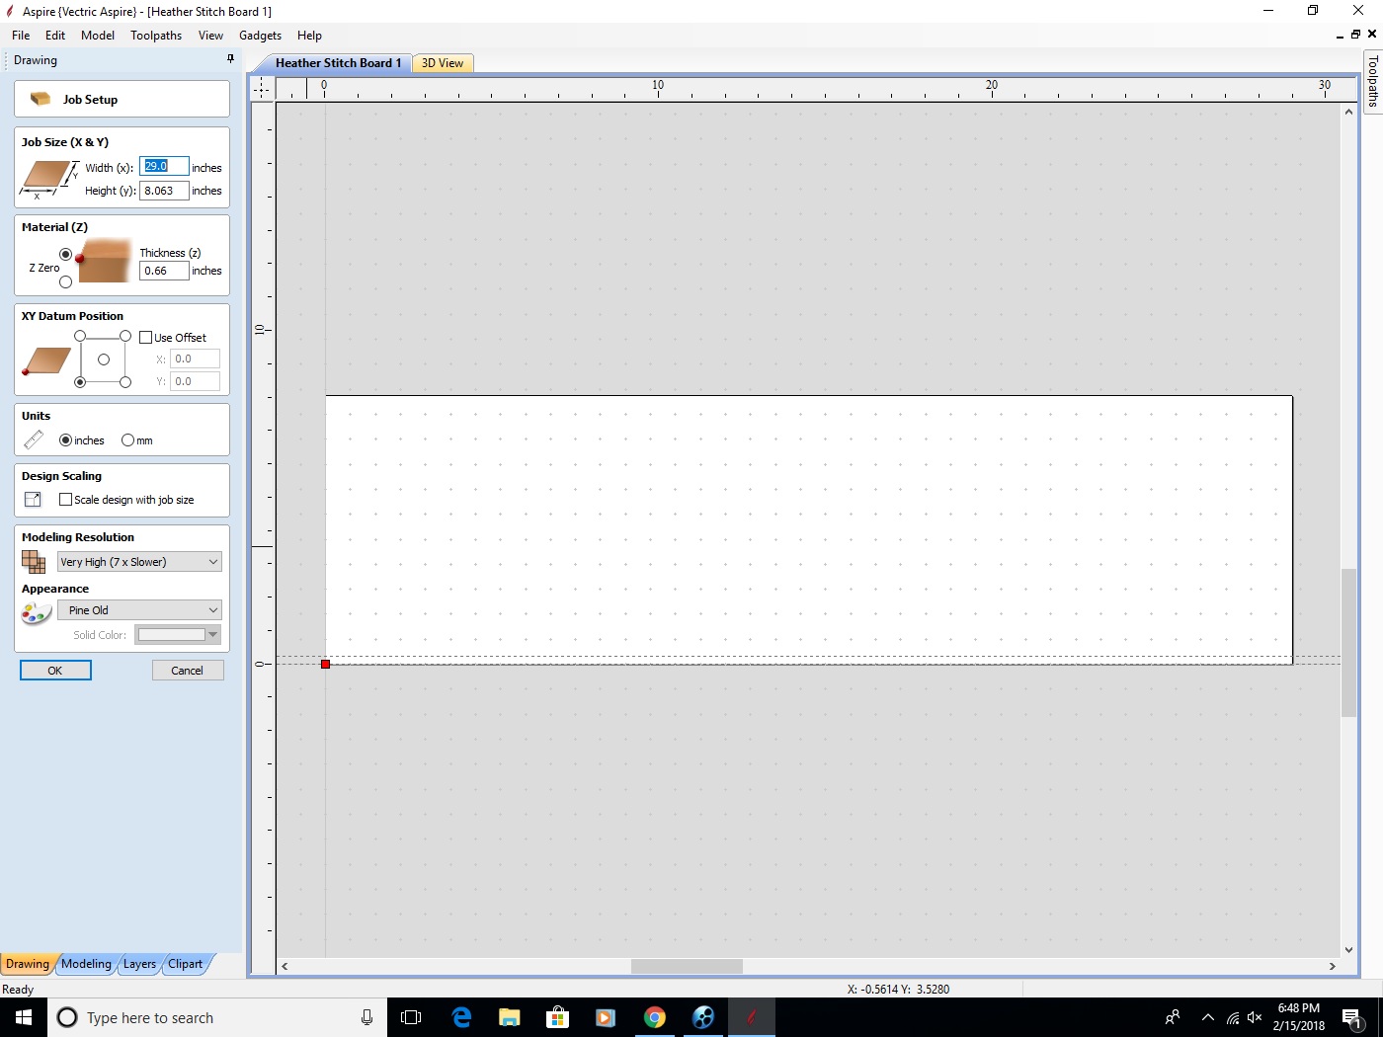1383x1037 pixels.
Task: Switch to the Layers tab
Action: tap(139, 964)
